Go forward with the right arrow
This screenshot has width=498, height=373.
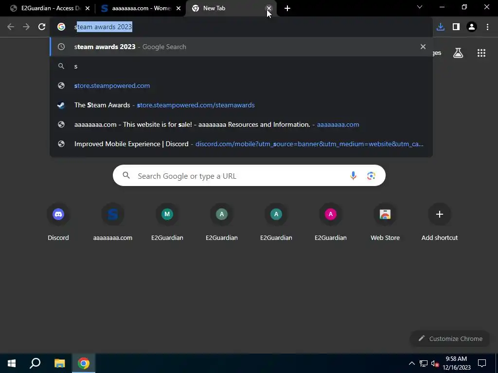(26, 27)
